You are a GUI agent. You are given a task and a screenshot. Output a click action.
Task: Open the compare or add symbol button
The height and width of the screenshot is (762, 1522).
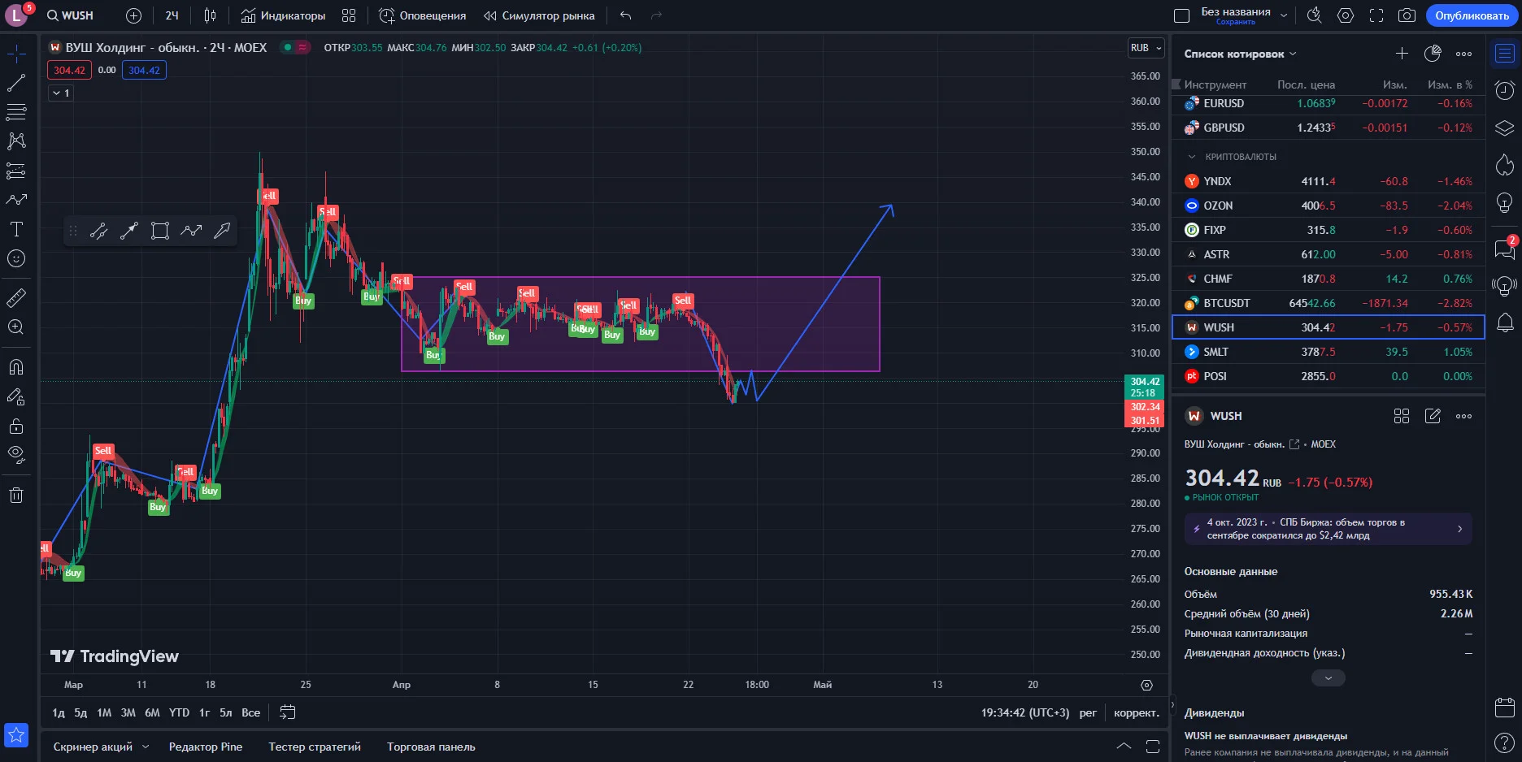coord(134,15)
